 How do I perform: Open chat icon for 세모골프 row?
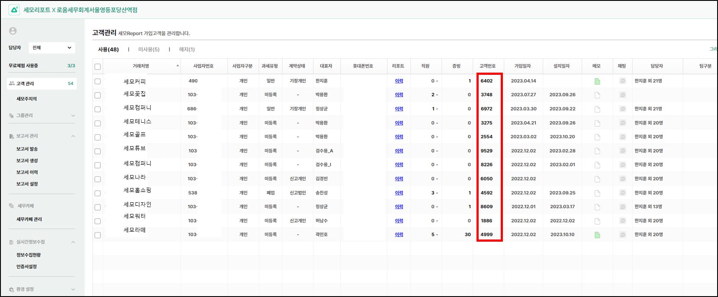622,137
